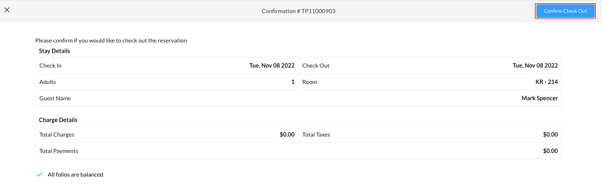Click the Check Out date value
Viewport: 602px width, 186px height.
535,65
